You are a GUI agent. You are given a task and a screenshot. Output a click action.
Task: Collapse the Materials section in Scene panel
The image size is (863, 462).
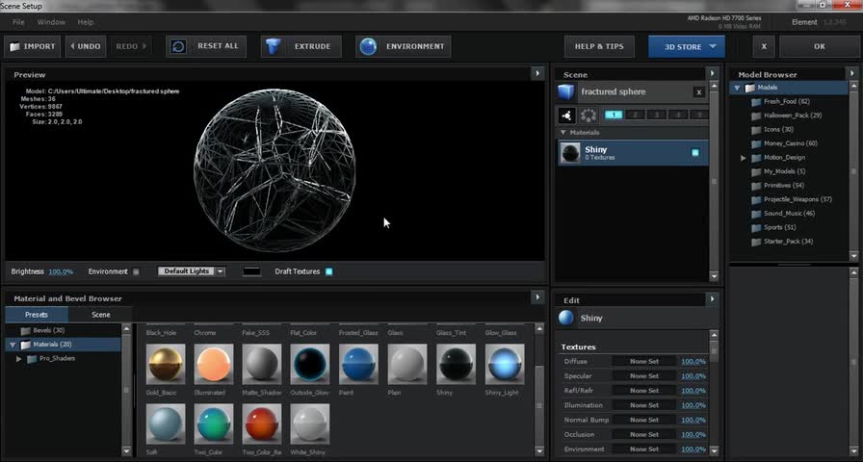pyautogui.click(x=563, y=133)
